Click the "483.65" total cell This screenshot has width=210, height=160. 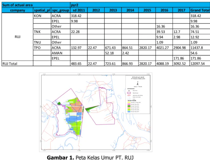79,64
